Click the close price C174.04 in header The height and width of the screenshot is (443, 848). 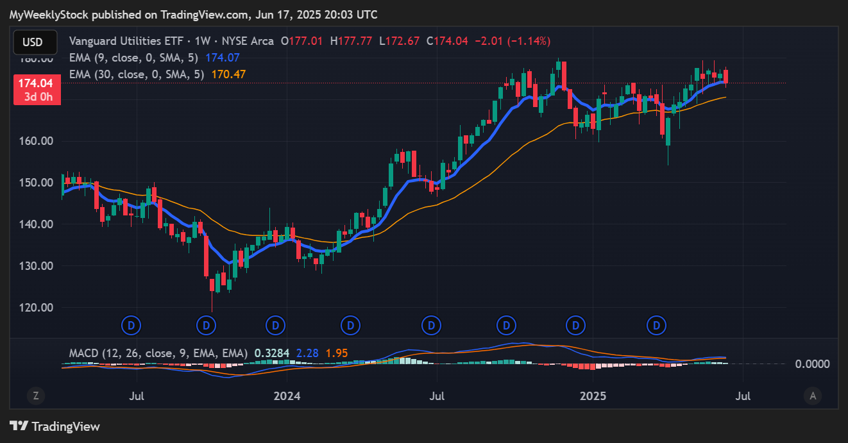pyautogui.click(x=447, y=41)
